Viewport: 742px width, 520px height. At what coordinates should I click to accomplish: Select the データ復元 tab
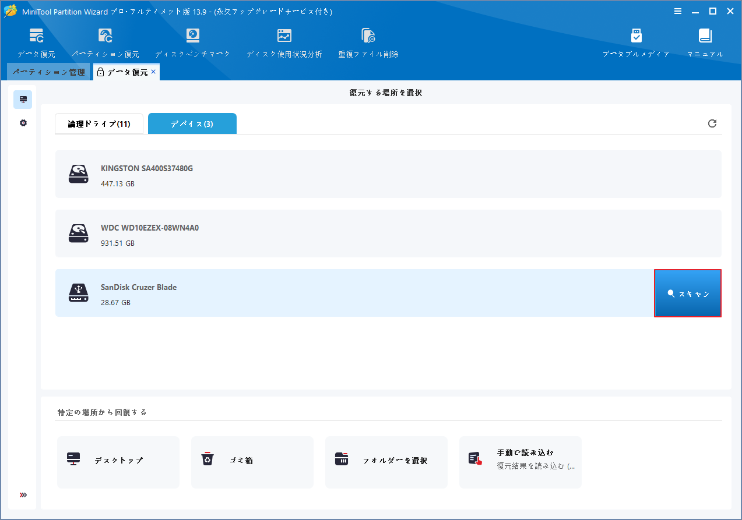[x=127, y=72]
